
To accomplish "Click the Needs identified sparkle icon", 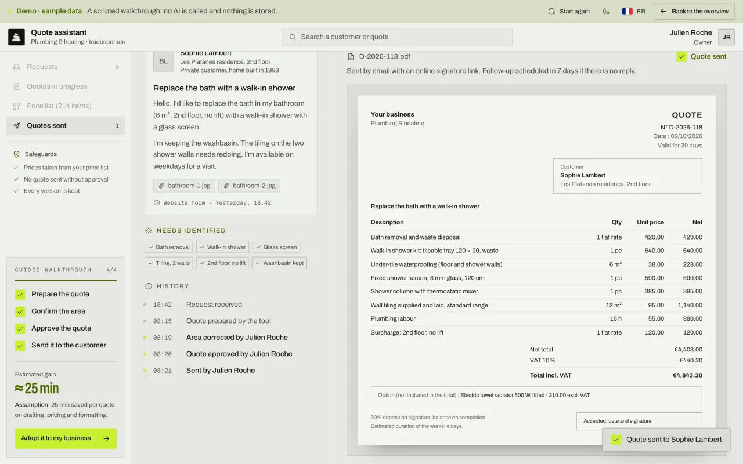I will click(x=149, y=230).
